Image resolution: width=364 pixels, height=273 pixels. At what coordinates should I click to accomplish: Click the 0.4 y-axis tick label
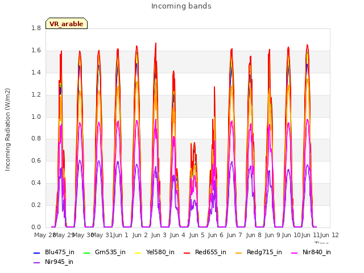click(x=36, y=183)
